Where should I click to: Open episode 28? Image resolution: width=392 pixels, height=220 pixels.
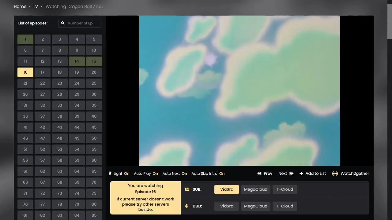(60, 94)
